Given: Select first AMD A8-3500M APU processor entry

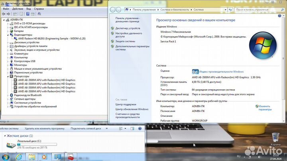Looking at the screenshot, I should click(47, 80).
